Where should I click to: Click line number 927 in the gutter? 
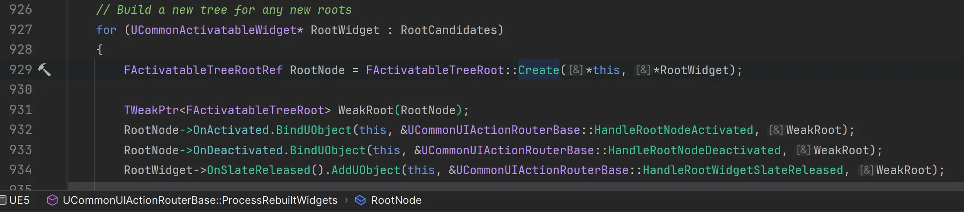(21, 30)
